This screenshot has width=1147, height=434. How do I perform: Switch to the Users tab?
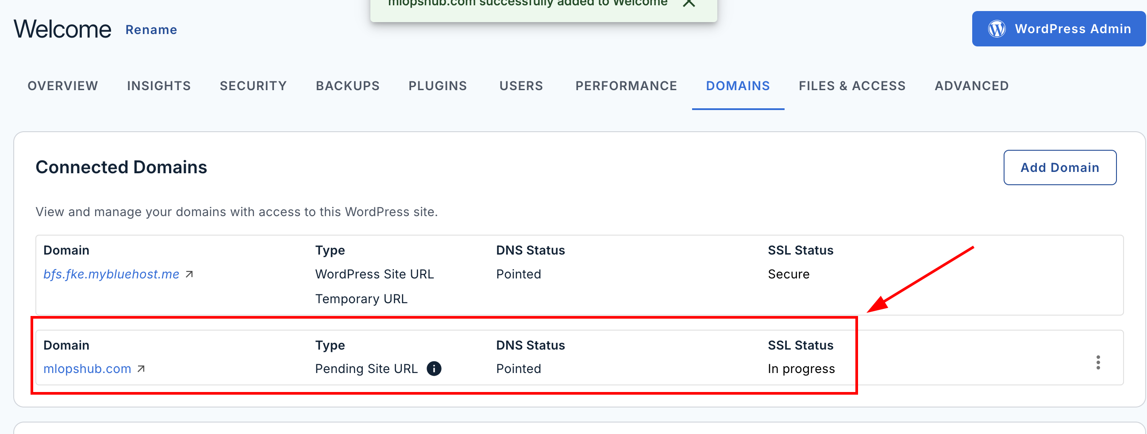[x=521, y=86]
